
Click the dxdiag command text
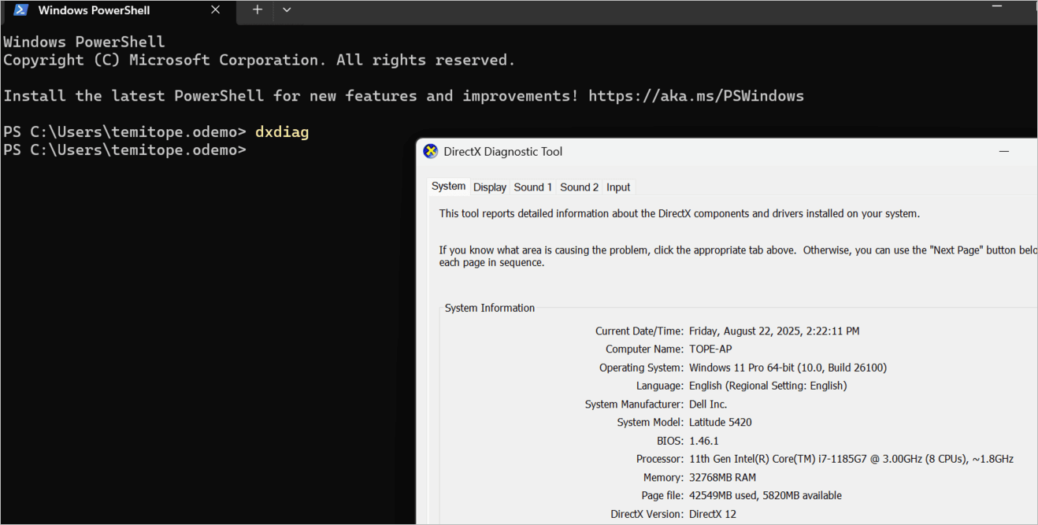tap(281, 132)
